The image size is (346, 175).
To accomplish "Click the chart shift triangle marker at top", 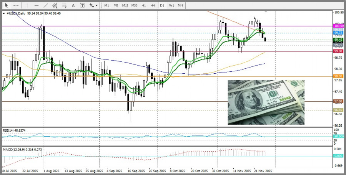I will coord(266,11).
